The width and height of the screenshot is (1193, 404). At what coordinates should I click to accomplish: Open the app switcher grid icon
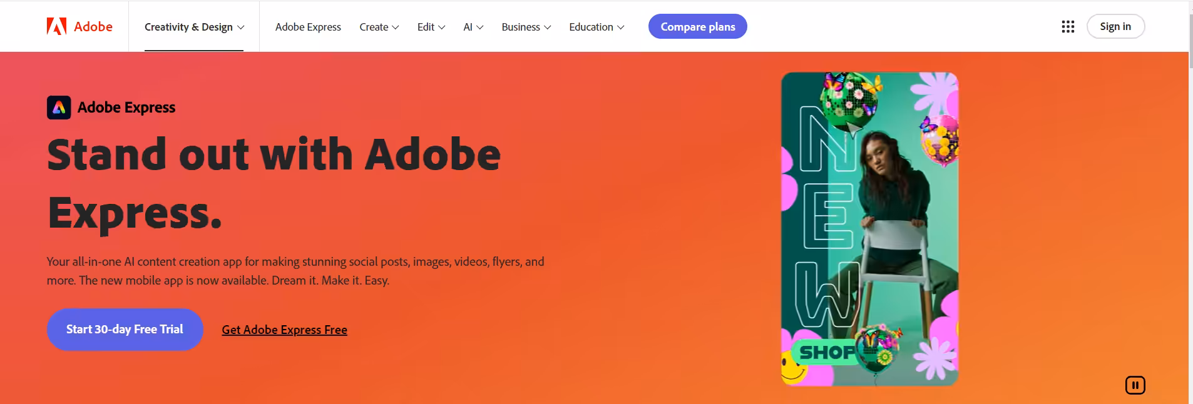click(1068, 26)
